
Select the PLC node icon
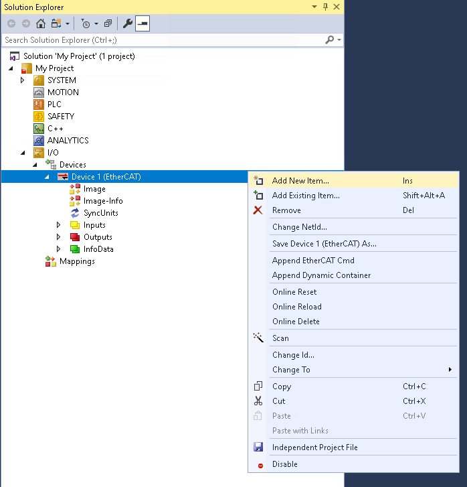coord(39,105)
